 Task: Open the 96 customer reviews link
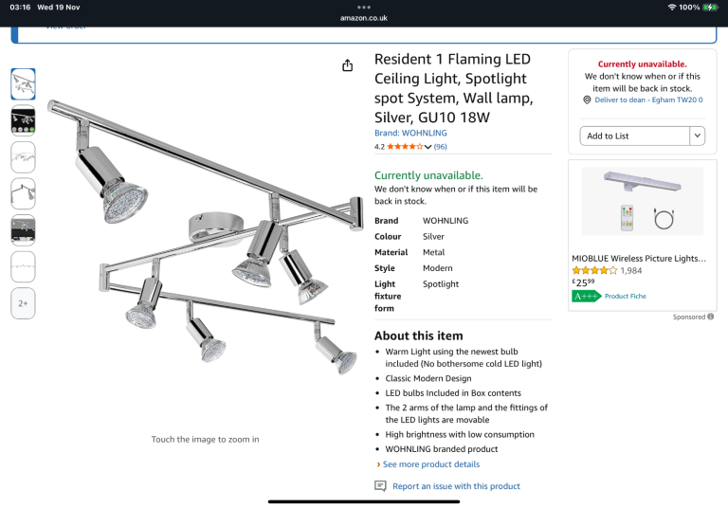pyautogui.click(x=441, y=147)
